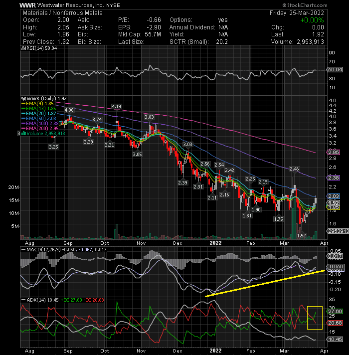Click the Nov label on the bottom time axis
The image size is (349, 355).
pyautogui.click(x=141, y=351)
